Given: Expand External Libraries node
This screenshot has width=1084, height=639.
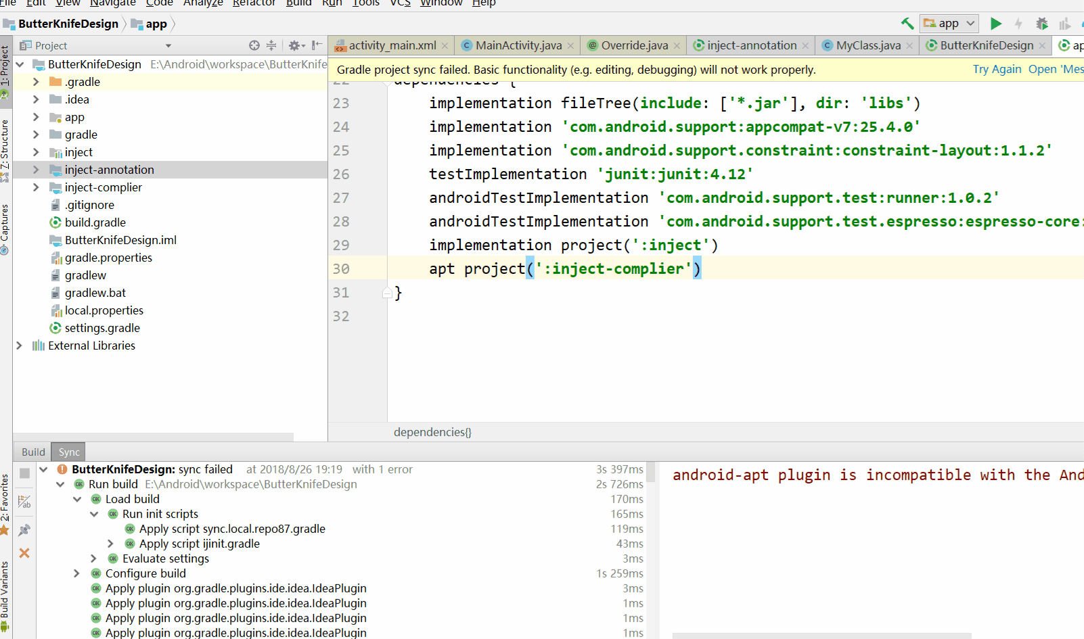Looking at the screenshot, I should [x=19, y=346].
